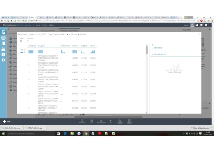Show hidden system tray icons chevron
This screenshot has height=152, width=214.
coord(184,134)
